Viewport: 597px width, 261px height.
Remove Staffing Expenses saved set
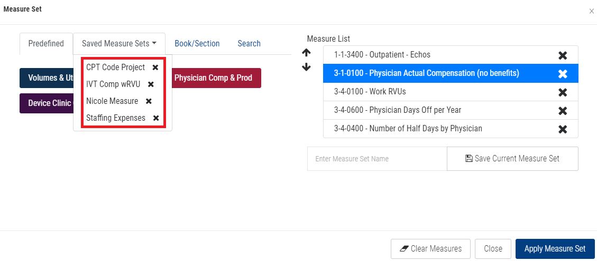[x=156, y=118]
